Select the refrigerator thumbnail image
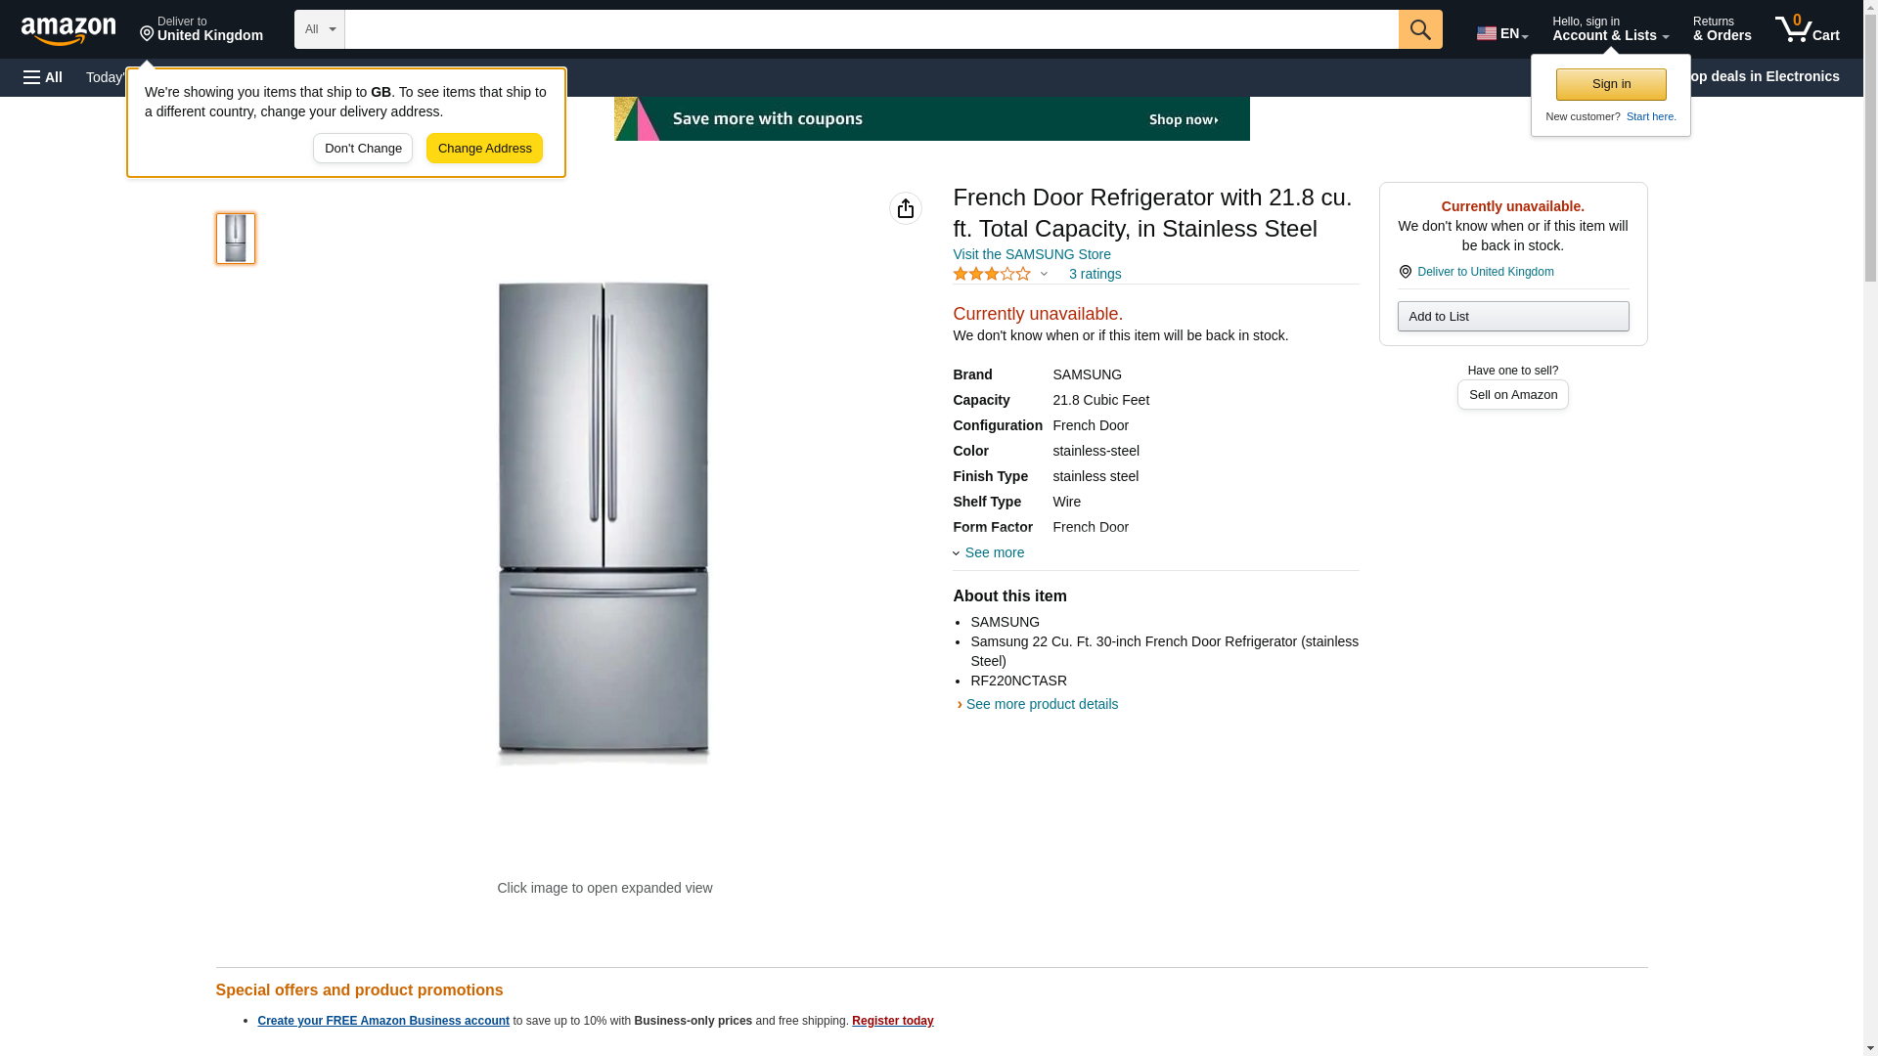This screenshot has height=1056, width=1878. pyautogui.click(x=236, y=239)
